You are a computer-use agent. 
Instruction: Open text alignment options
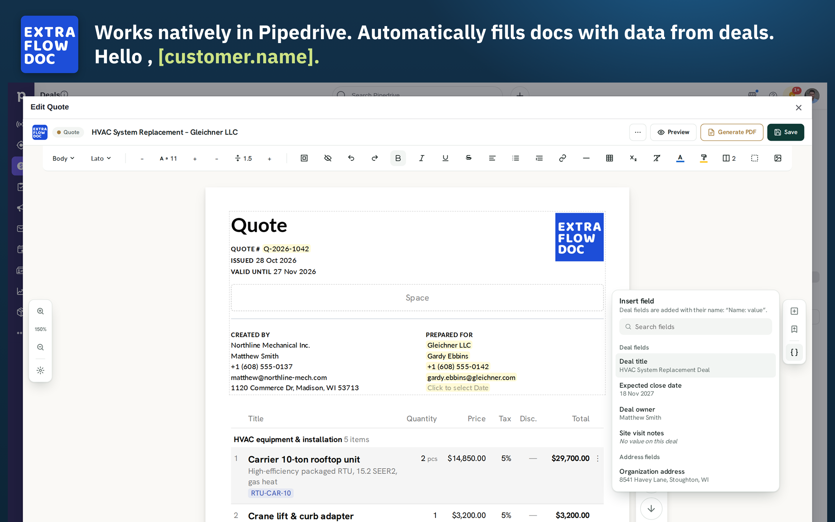pos(492,158)
